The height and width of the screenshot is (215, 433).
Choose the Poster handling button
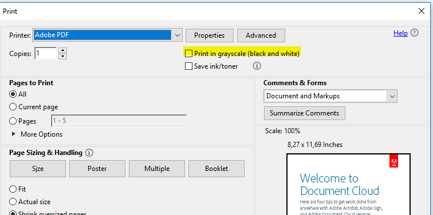[97, 169]
